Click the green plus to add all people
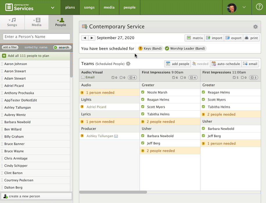The width and height of the screenshot is (266, 203). pyautogui.click(x=4, y=56)
